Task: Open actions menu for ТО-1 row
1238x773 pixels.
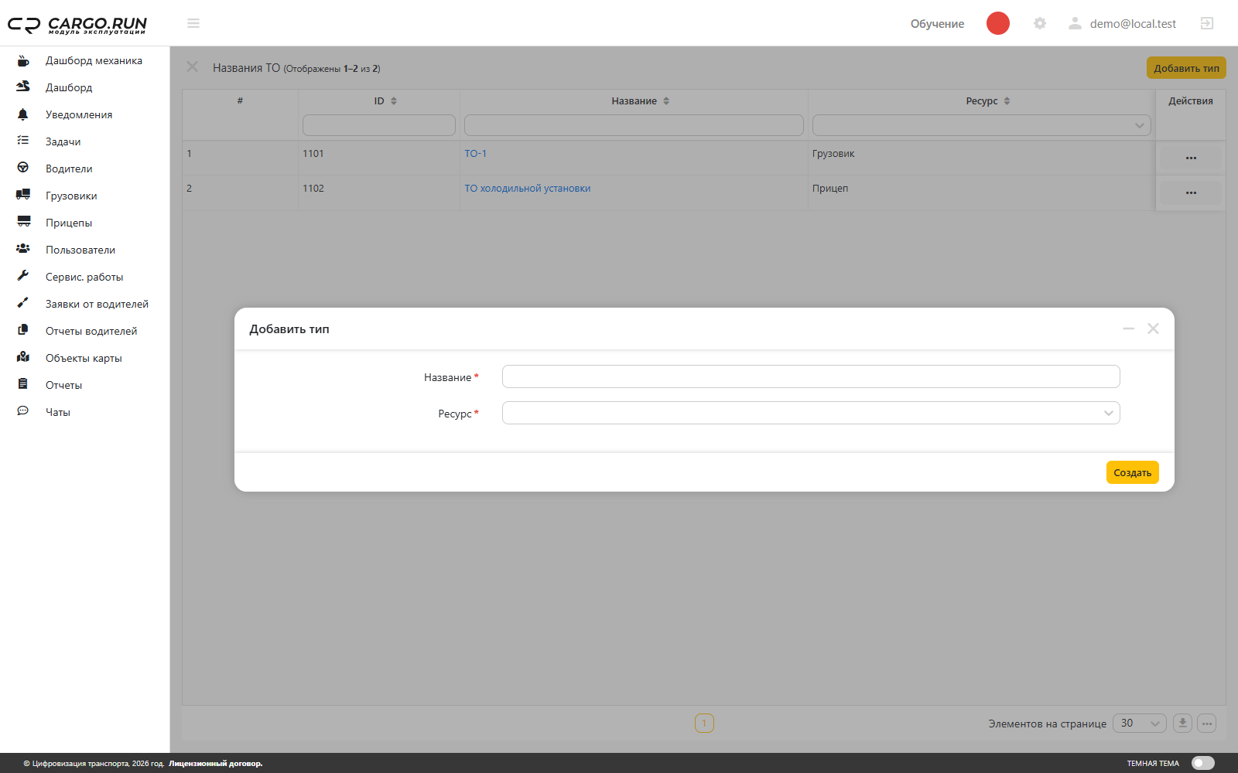Action: 1191,158
